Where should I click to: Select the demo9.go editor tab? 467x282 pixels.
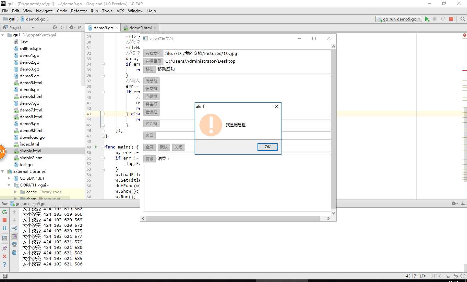coord(103,28)
